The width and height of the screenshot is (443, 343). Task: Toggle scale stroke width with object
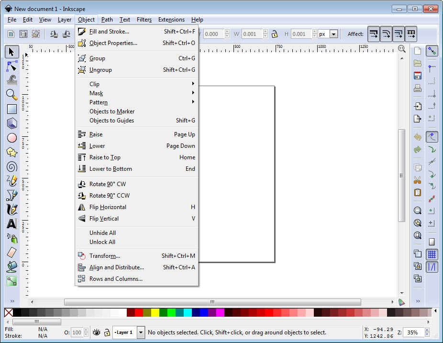pyautogui.click(x=374, y=34)
